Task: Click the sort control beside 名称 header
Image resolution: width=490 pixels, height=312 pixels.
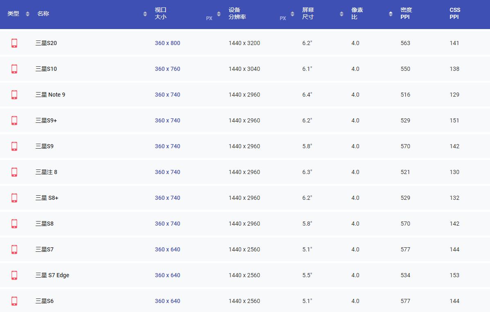Action: tap(145, 14)
